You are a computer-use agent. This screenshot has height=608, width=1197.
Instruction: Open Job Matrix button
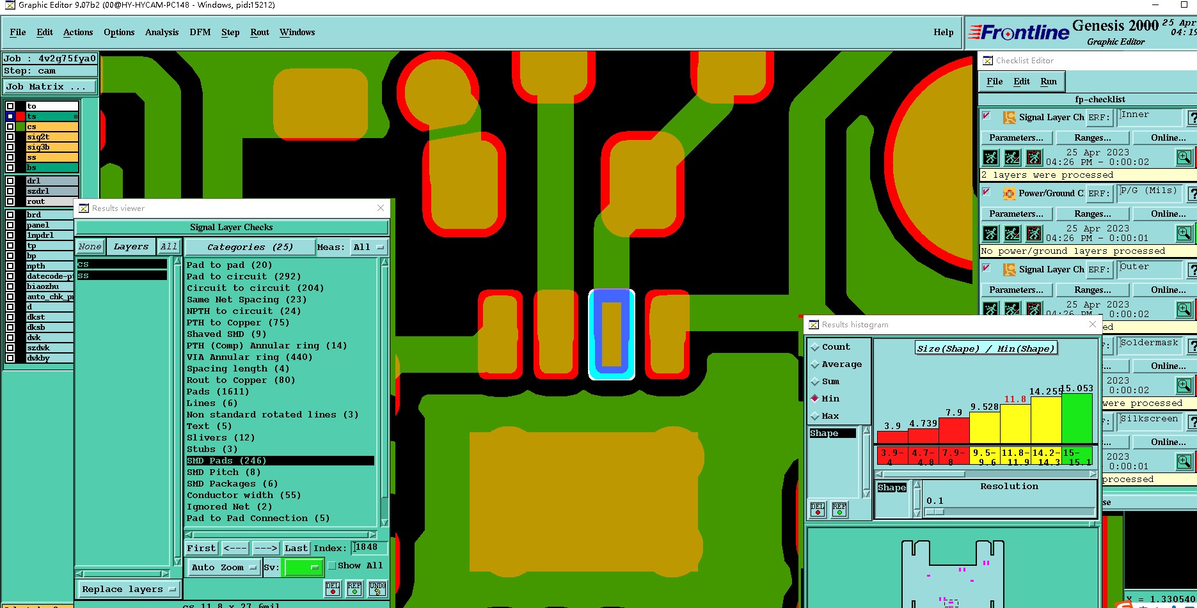(50, 87)
